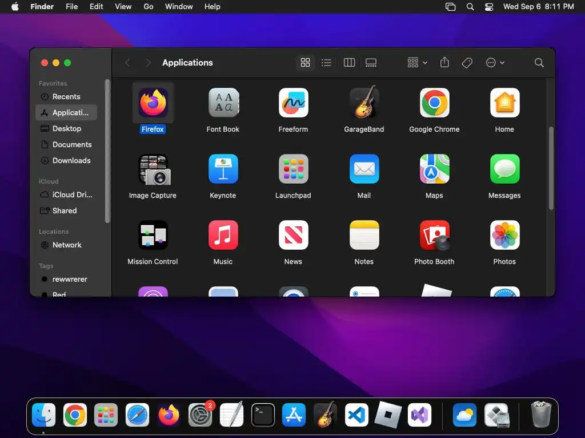Image resolution: width=585 pixels, height=438 pixels.
Task: Open the Help menu
Action: tap(213, 7)
